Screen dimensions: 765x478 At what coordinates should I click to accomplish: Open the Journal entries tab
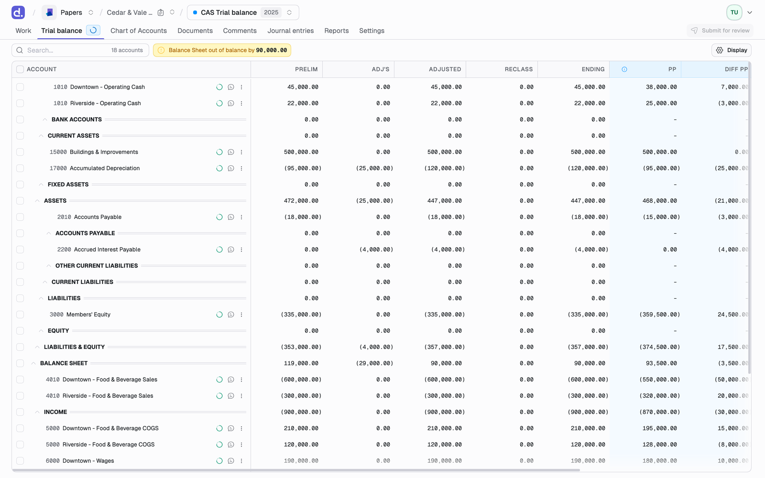[x=291, y=31]
